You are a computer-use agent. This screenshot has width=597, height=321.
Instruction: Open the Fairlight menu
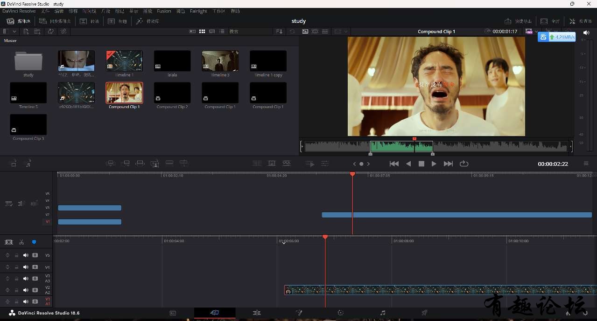(198, 11)
